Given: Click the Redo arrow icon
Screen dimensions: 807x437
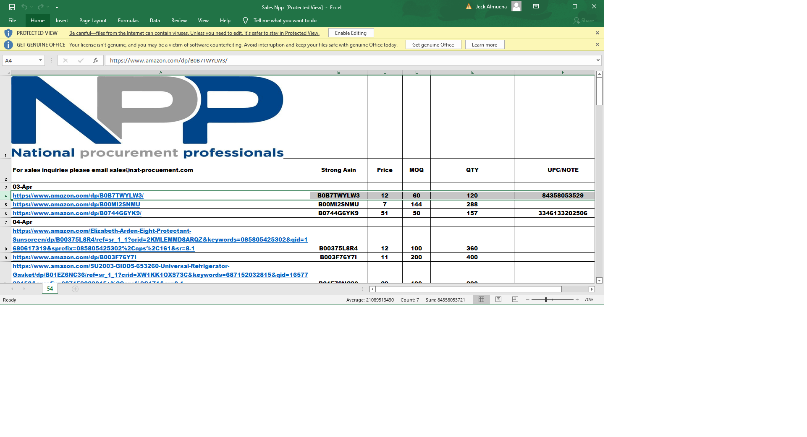Looking at the screenshot, I should point(41,7).
